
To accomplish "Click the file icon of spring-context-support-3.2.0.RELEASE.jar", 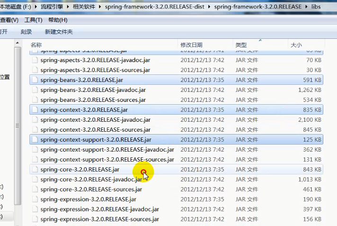I will pos(35,139).
